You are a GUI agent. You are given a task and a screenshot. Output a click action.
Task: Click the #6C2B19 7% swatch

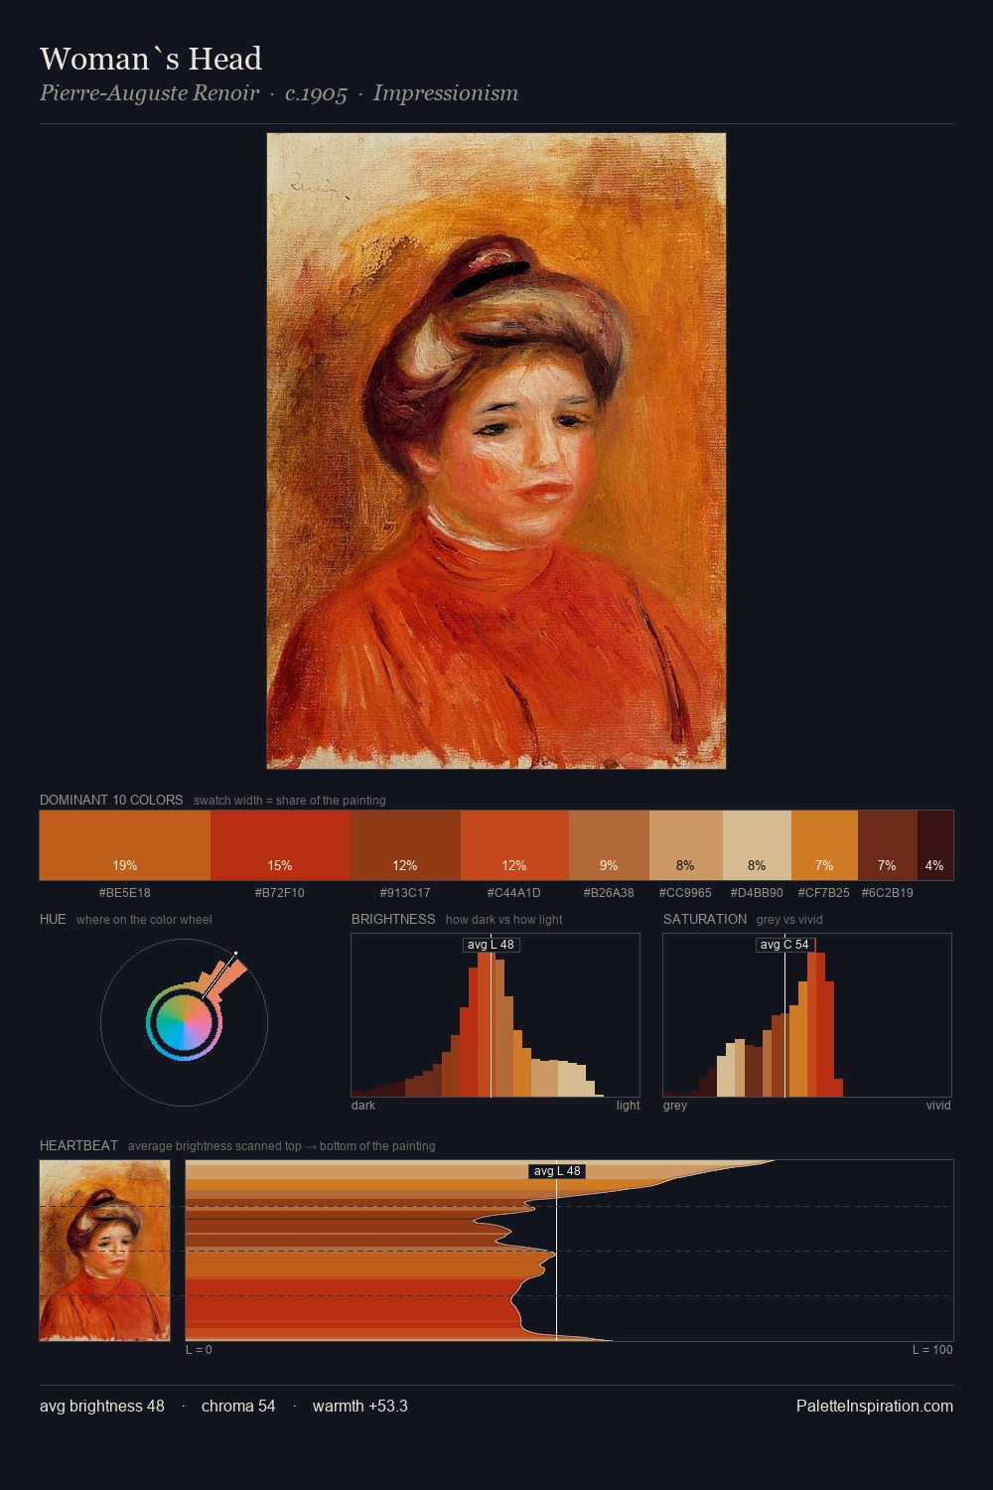pos(888,845)
